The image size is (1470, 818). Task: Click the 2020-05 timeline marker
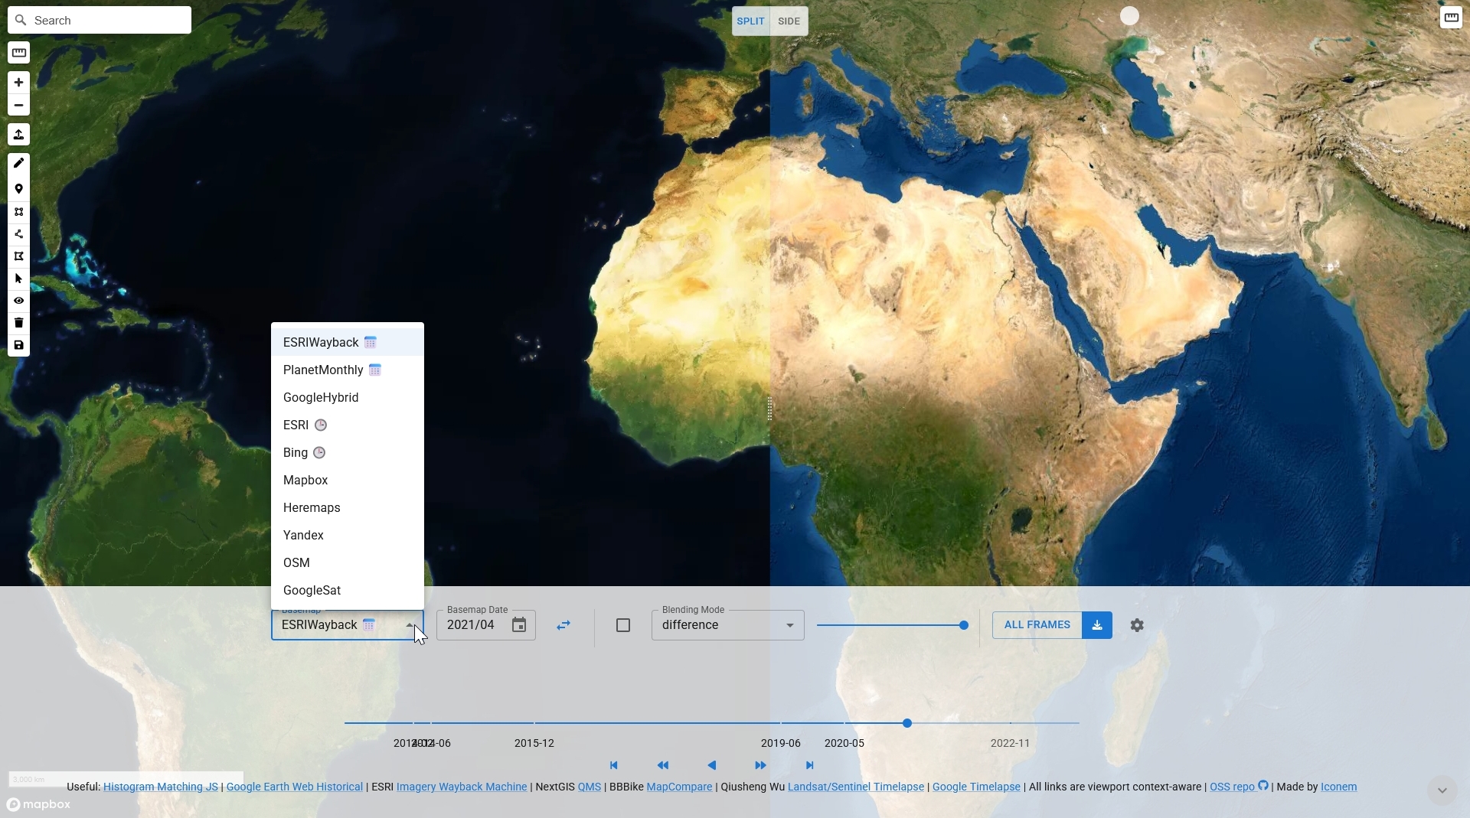(x=844, y=743)
